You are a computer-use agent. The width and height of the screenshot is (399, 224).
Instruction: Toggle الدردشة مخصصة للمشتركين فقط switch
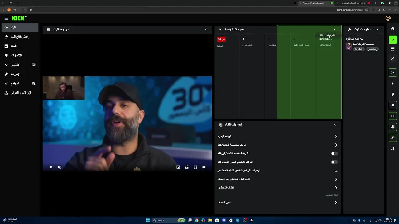pyautogui.click(x=334, y=153)
